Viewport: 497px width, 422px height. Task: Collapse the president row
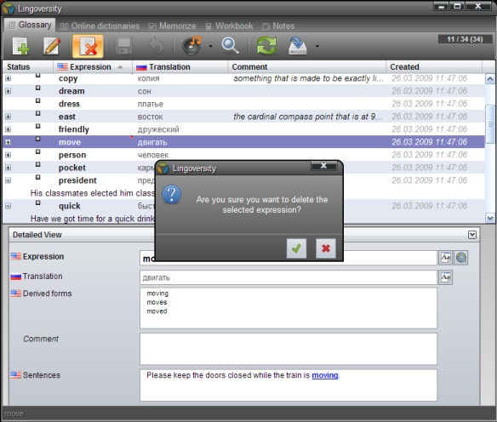point(9,180)
